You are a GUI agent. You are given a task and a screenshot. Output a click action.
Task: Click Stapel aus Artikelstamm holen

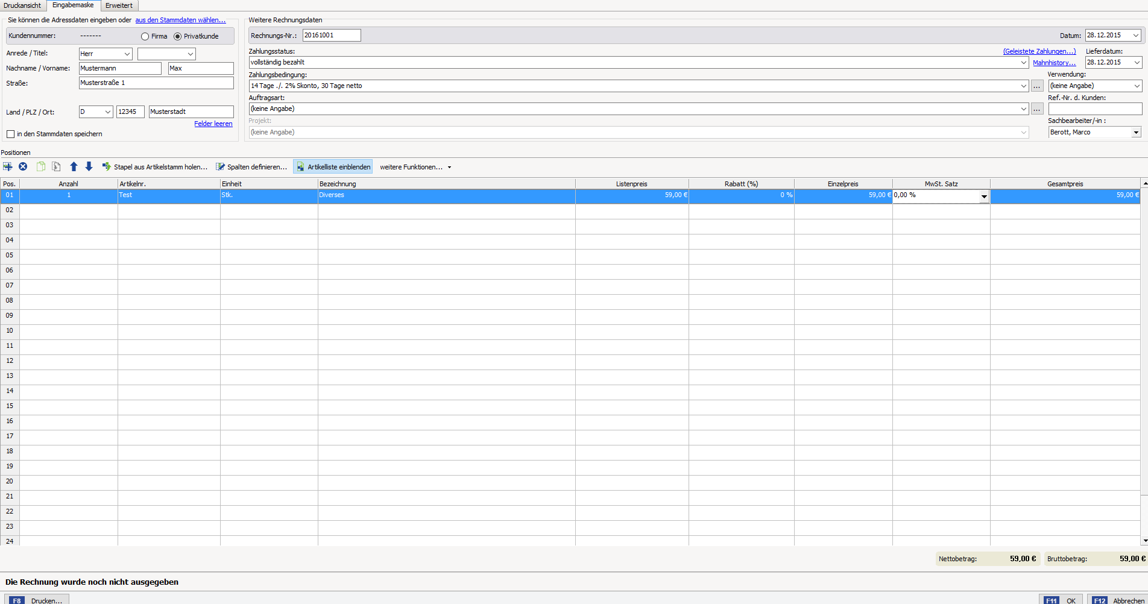(155, 167)
